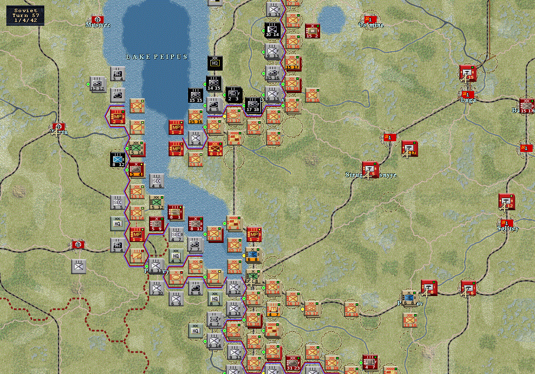
Task: Select the black 2-3 motorized counter
Action: (234, 94)
